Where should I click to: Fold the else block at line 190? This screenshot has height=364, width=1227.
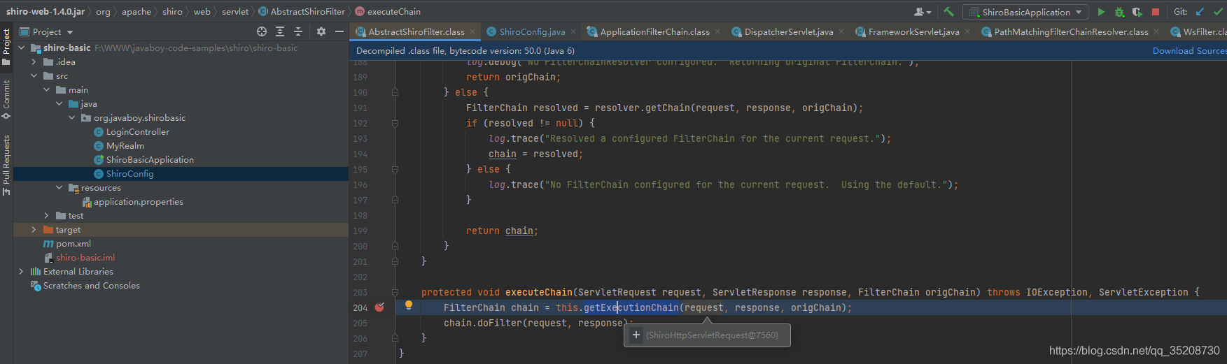click(395, 92)
